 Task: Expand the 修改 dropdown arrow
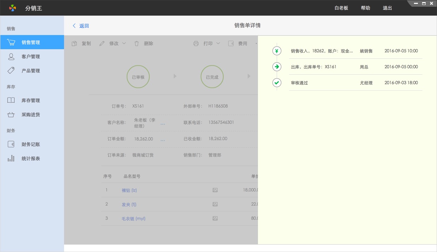[124, 44]
